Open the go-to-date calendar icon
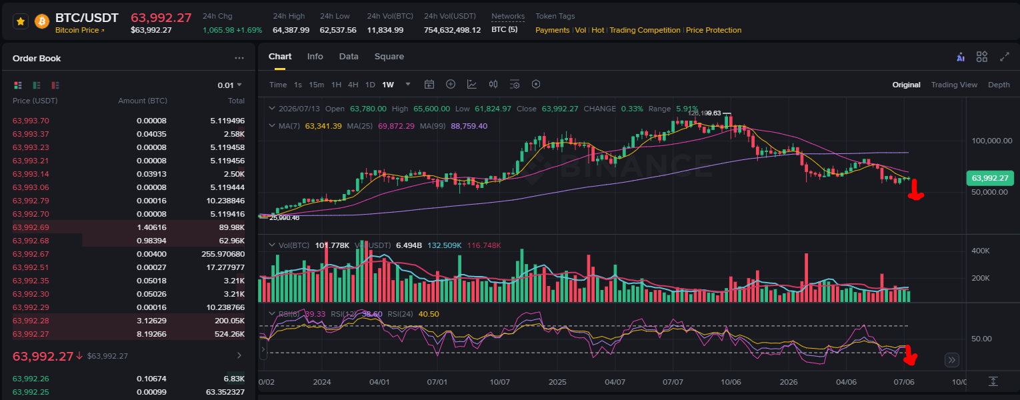The height and width of the screenshot is (400, 1020). click(429, 85)
